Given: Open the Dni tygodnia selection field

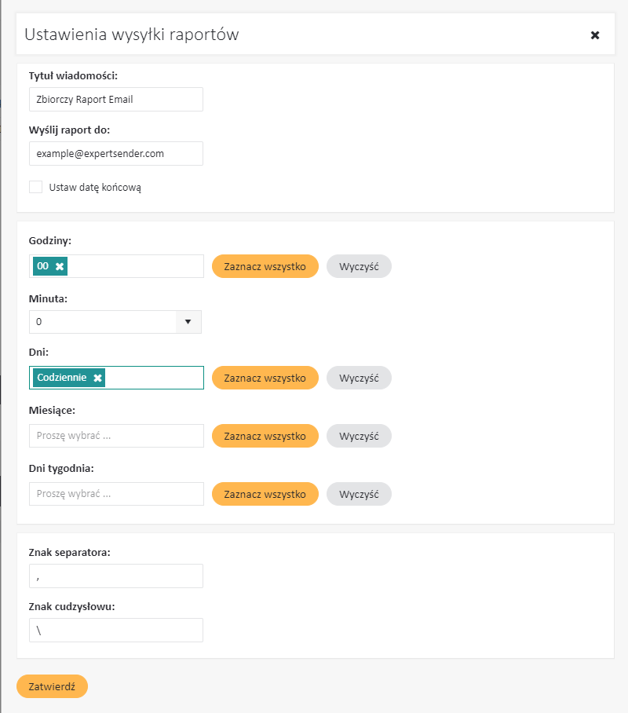Looking at the screenshot, I should (116, 494).
